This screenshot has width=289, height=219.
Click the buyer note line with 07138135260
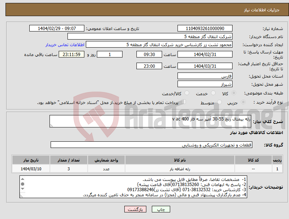pyautogui.click(x=192, y=185)
